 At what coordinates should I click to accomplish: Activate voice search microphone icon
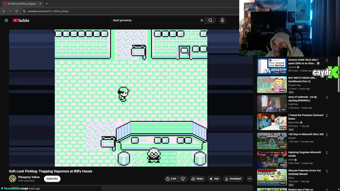[x=222, y=20]
